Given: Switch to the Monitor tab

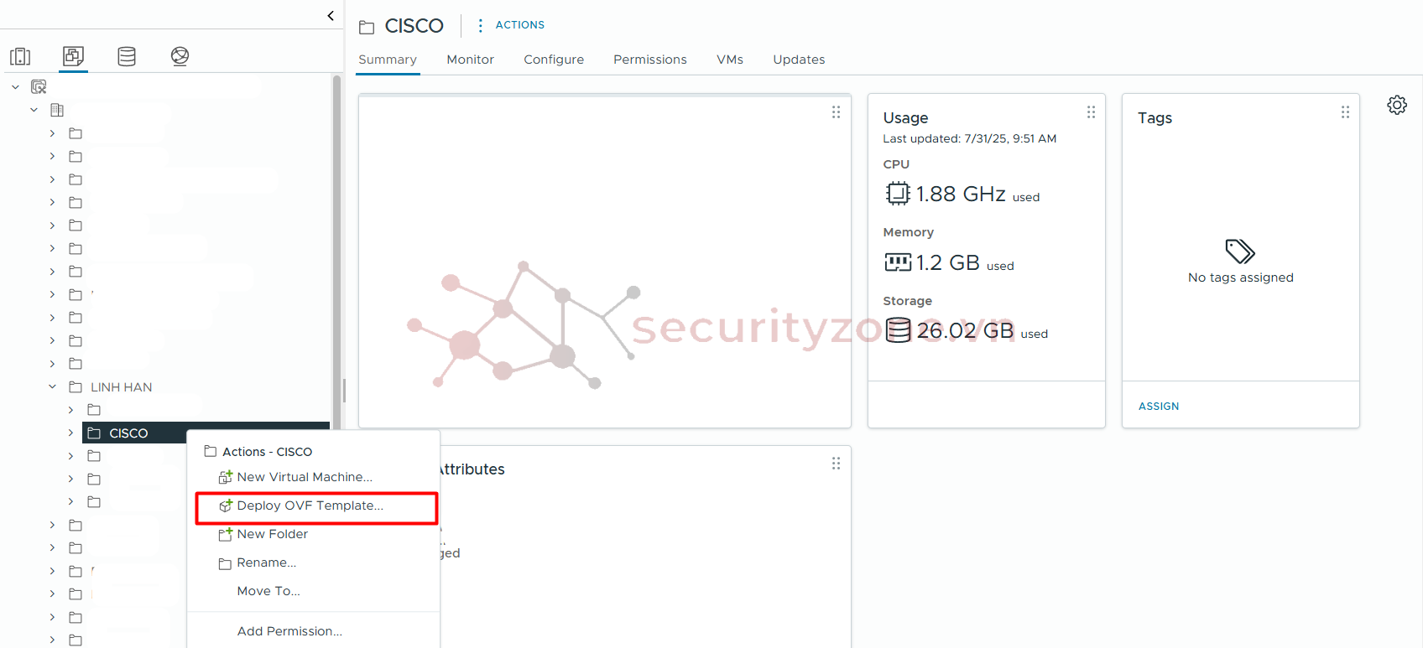Looking at the screenshot, I should click(x=470, y=60).
